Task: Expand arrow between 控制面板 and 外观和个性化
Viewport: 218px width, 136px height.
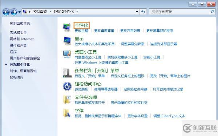Action: click(50, 12)
